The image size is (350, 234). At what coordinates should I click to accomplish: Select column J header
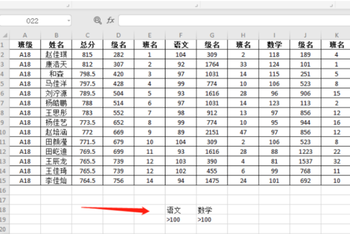(305, 35)
